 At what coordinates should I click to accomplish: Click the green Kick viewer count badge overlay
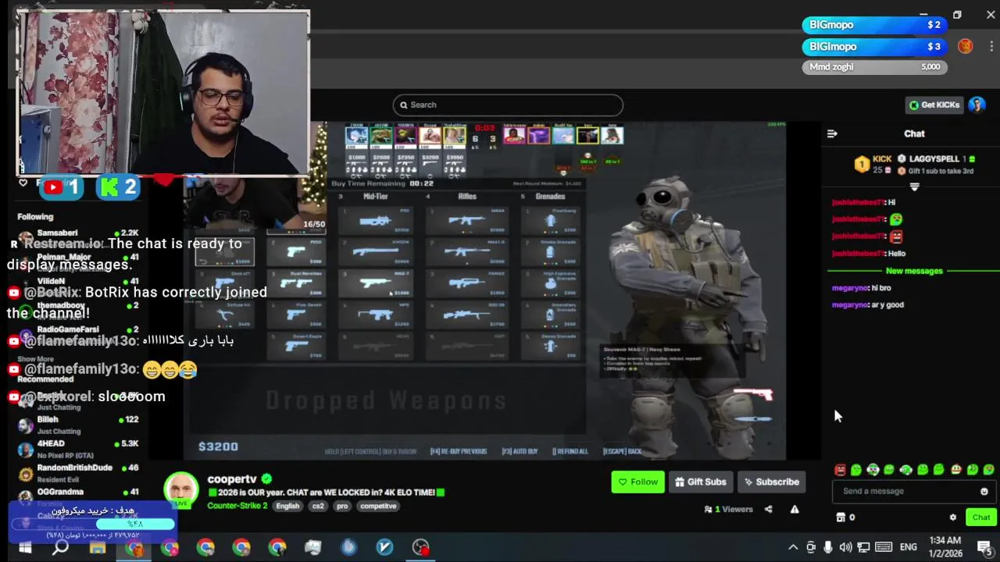pos(118,187)
